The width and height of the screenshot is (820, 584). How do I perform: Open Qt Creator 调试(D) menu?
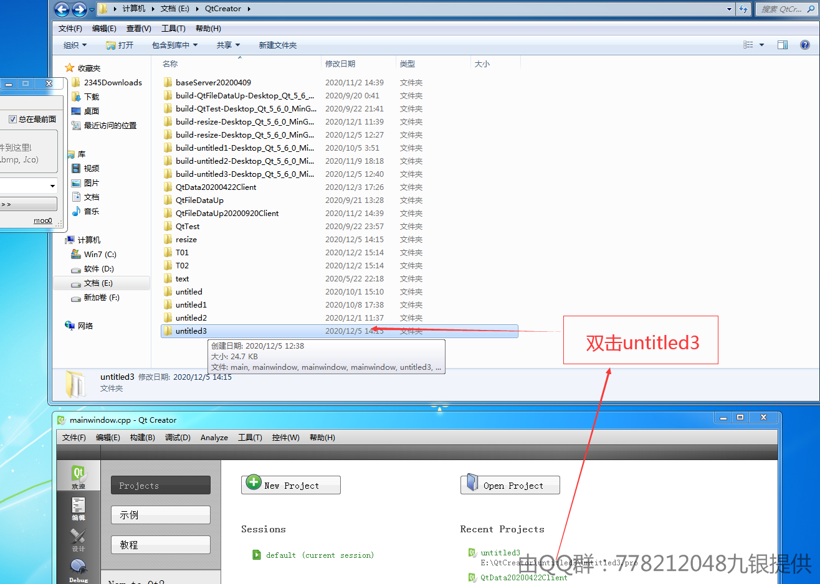pyautogui.click(x=178, y=438)
